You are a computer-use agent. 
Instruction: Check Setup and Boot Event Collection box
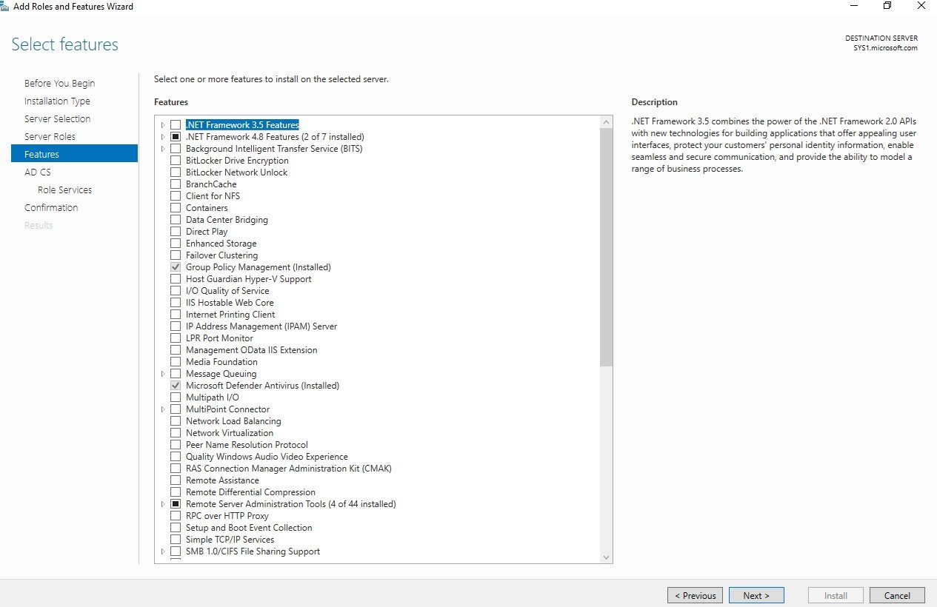[x=176, y=528]
